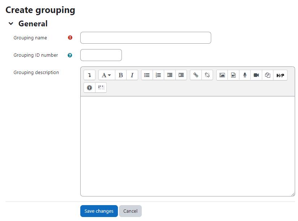
Task: Insert an unordered bullet list
Action: [x=147, y=75]
